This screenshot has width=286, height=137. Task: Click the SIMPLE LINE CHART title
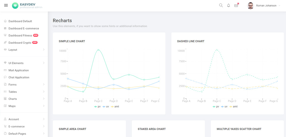coord(72,41)
